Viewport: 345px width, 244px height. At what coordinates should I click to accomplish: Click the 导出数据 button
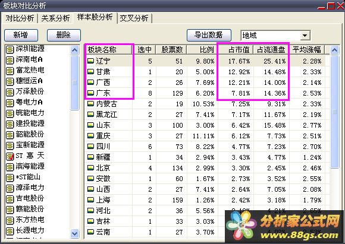[209, 35]
